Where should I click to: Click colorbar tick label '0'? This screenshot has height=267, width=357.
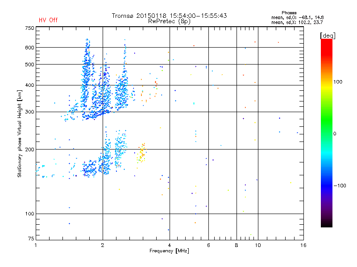[x=335, y=134]
